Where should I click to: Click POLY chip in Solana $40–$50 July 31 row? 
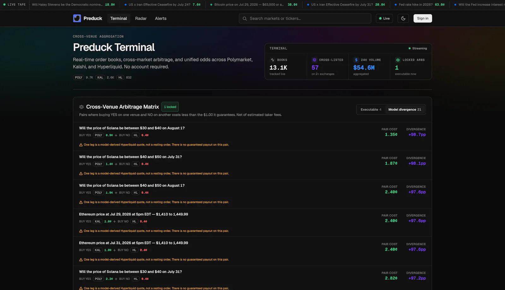[98, 164]
